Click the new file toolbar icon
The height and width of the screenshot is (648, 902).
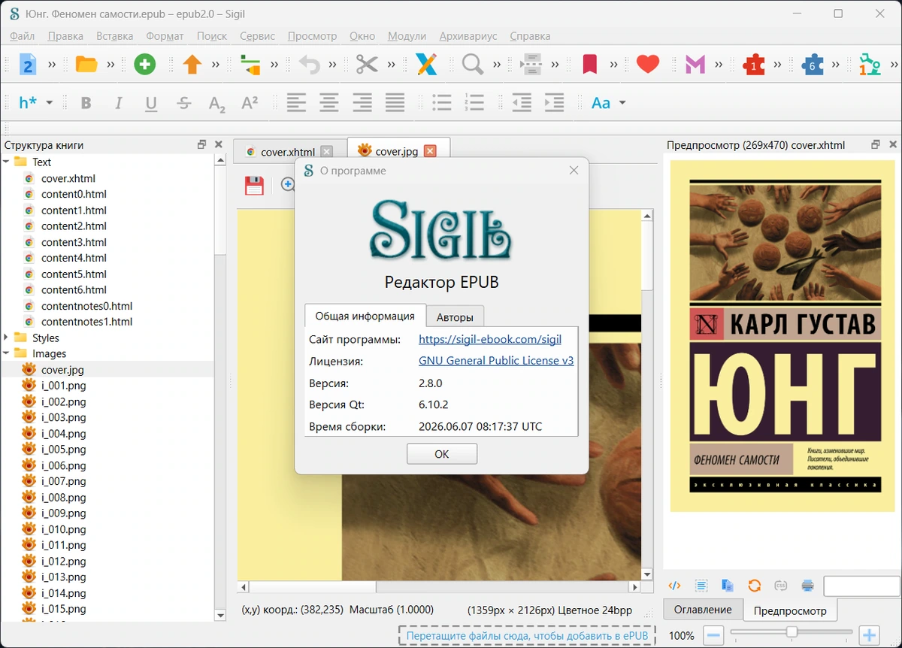click(28, 65)
